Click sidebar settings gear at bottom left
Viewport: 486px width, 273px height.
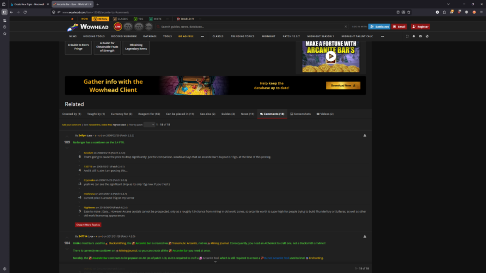click(5, 269)
